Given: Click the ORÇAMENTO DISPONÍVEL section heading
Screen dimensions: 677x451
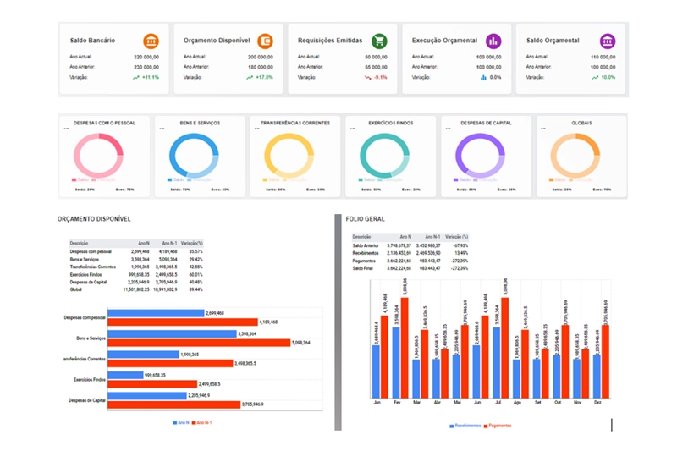Looking at the screenshot, I should point(94,219).
